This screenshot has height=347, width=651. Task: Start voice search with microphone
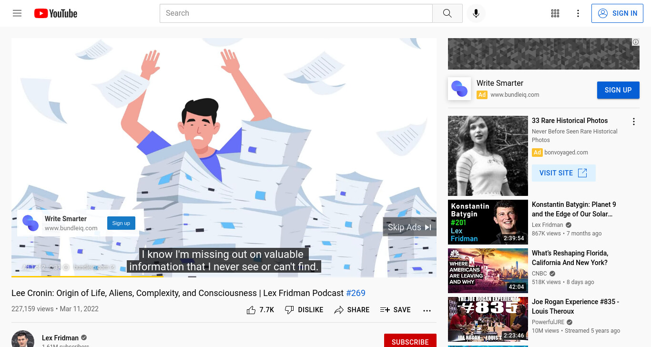coord(476,13)
